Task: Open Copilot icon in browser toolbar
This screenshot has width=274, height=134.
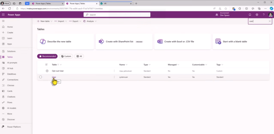Action: point(271,8)
